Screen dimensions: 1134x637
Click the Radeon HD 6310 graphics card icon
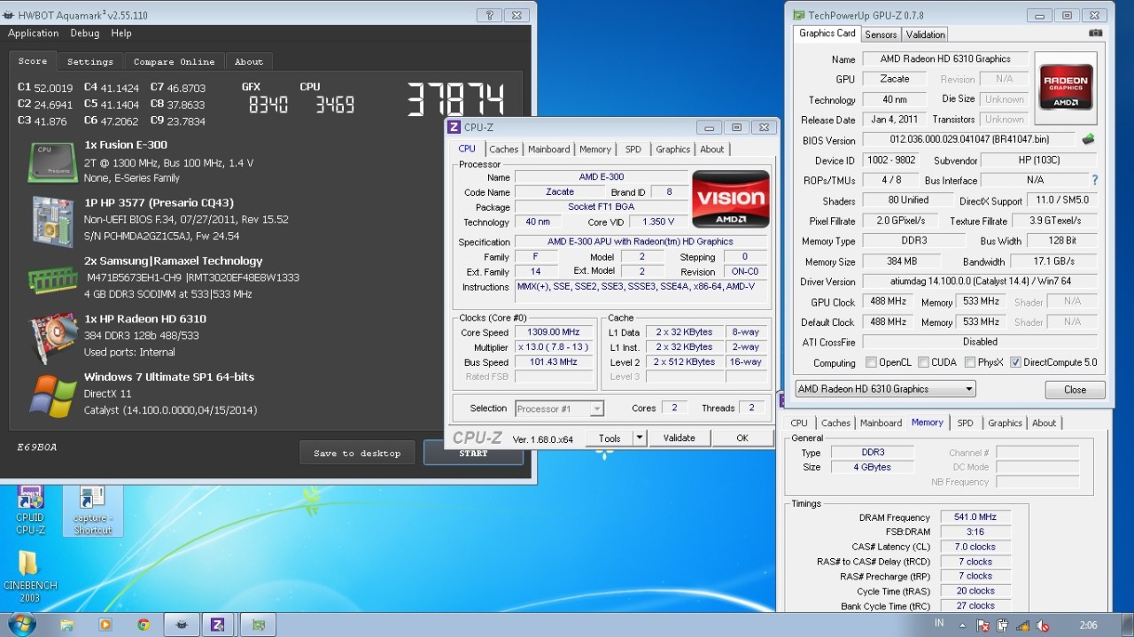point(52,336)
